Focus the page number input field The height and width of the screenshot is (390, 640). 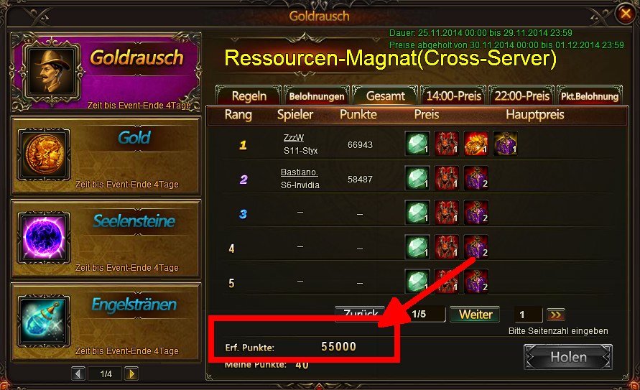click(528, 315)
